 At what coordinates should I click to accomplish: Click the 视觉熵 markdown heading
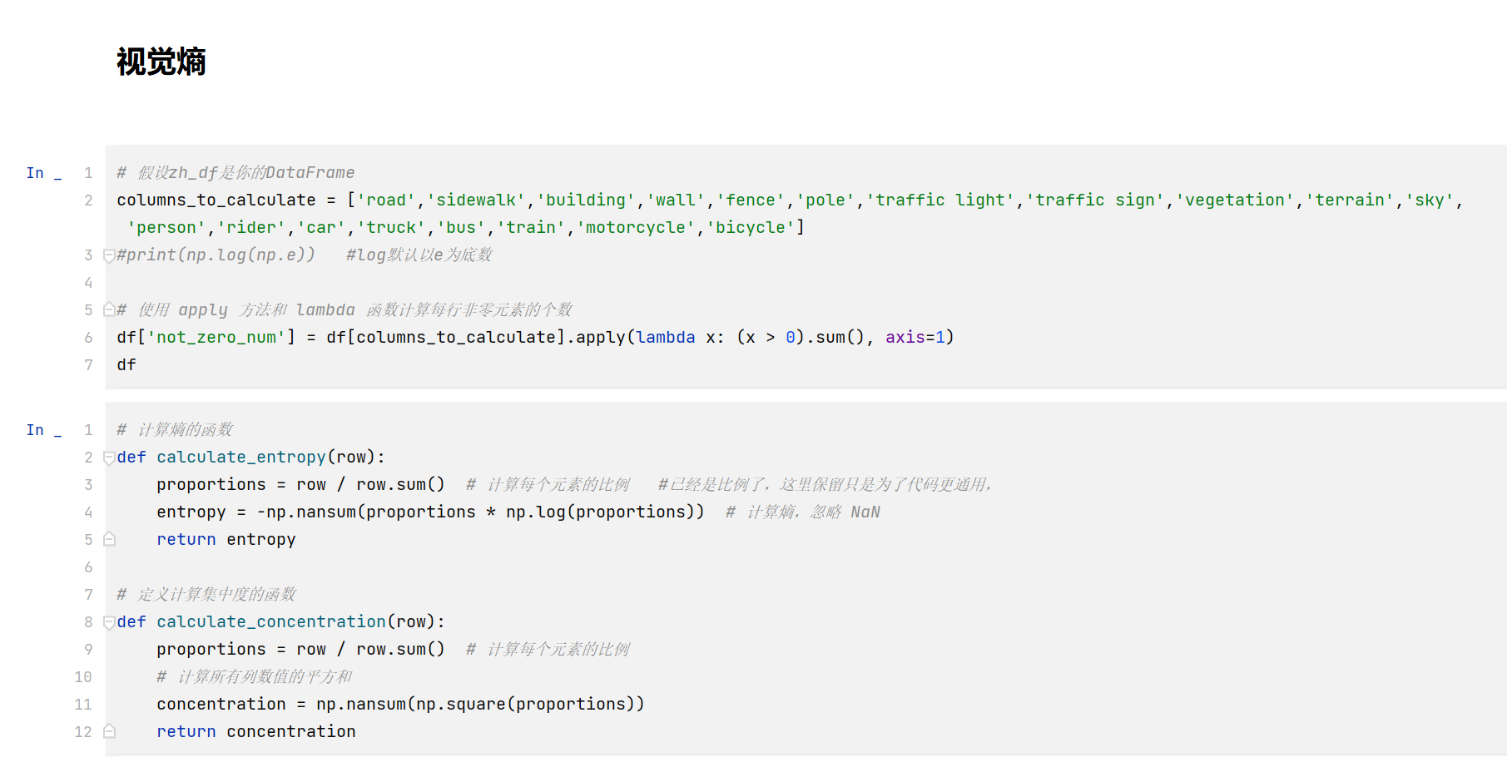[161, 62]
